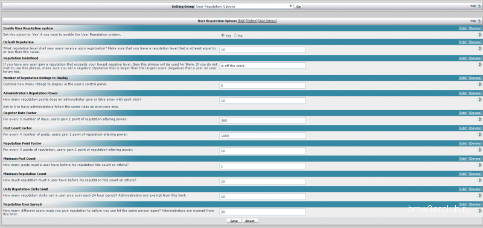Delete the Reputation Point Factor setting
The image size is (483, 228).
475,144
